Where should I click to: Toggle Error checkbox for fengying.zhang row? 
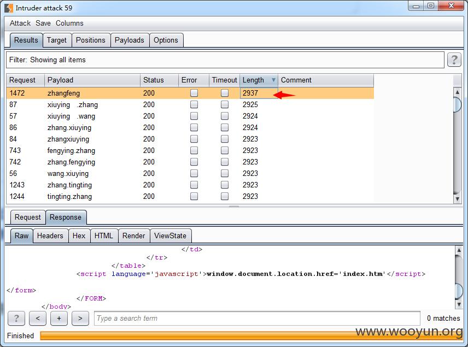pos(194,150)
